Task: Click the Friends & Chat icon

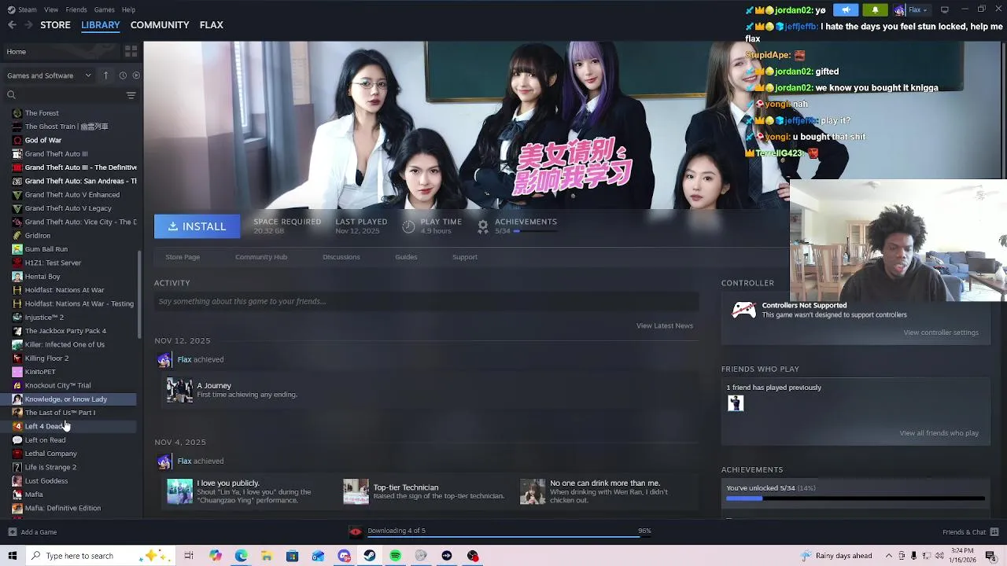Action: click(x=994, y=532)
